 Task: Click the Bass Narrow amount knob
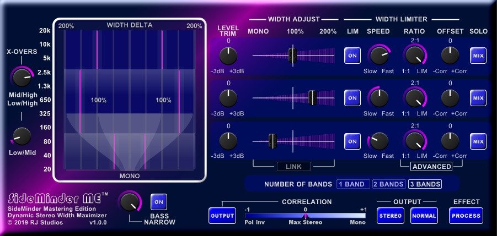[130, 202]
